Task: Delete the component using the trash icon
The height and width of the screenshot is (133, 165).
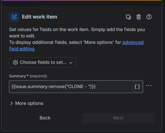Action: pos(139,17)
